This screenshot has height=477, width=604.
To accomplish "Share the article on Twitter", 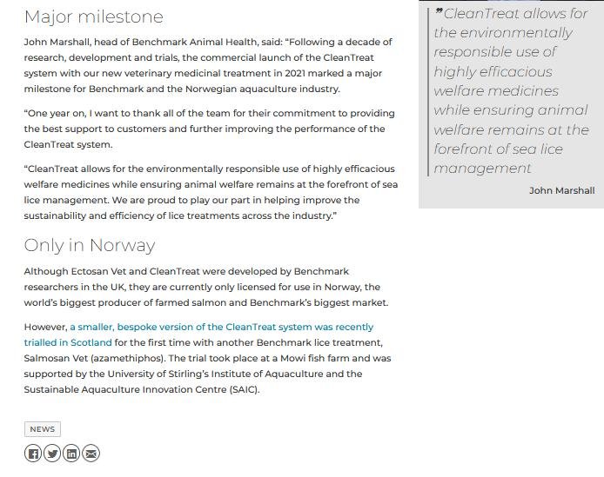I will (x=52, y=453).
